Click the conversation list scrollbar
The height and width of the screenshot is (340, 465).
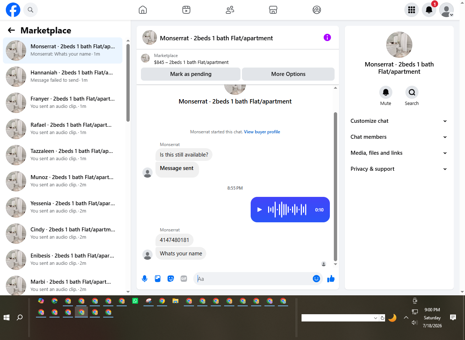(128, 83)
